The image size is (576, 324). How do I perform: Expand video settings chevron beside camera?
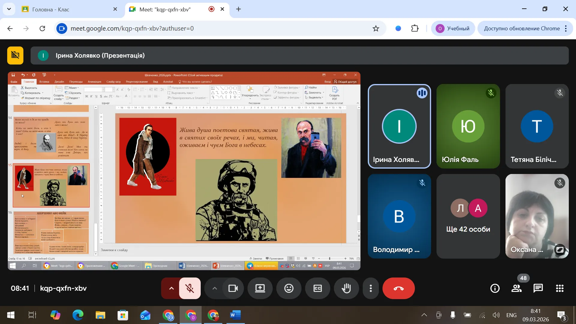point(214,288)
